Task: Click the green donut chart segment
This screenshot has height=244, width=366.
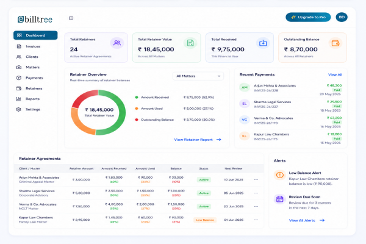Action: click(122, 112)
